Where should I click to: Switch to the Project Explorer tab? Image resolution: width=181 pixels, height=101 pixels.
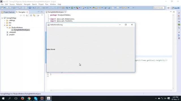tap(8, 12)
